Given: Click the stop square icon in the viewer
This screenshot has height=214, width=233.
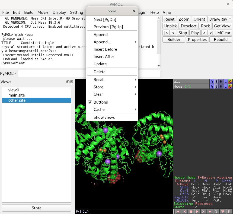Looking at the screenshot, I should [x=191, y=211].
